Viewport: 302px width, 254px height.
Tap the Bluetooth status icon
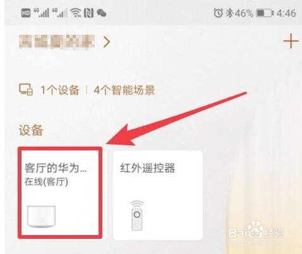tap(229, 13)
